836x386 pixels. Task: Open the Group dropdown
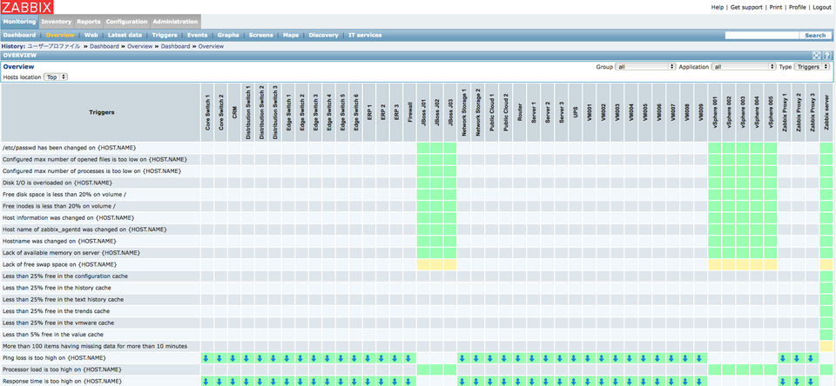[645, 67]
